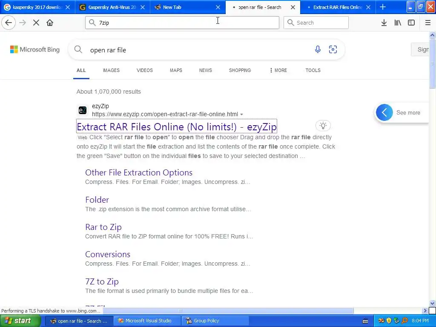Click the Bing search magnifier icon

pos(78,49)
